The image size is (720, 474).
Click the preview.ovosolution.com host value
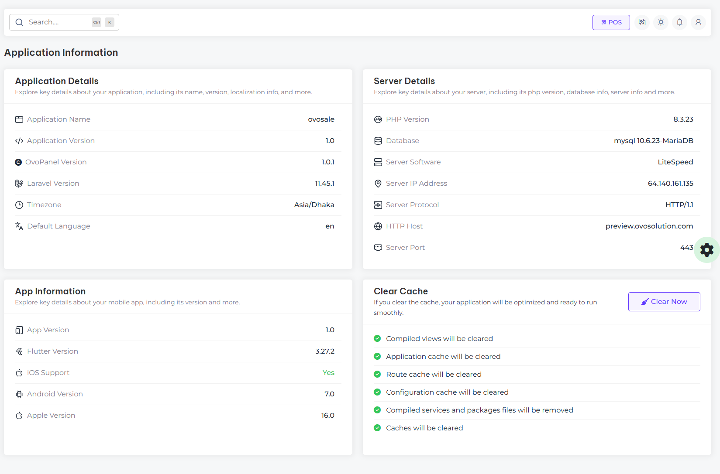point(649,226)
